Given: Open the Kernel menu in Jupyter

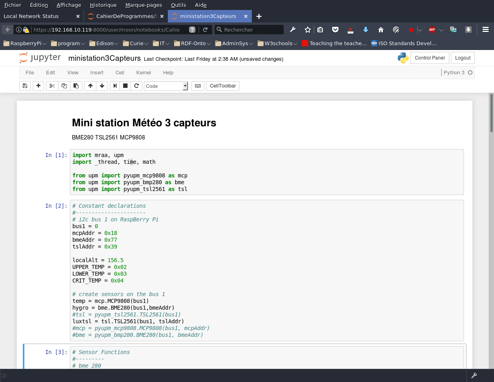Looking at the screenshot, I should pos(143,73).
